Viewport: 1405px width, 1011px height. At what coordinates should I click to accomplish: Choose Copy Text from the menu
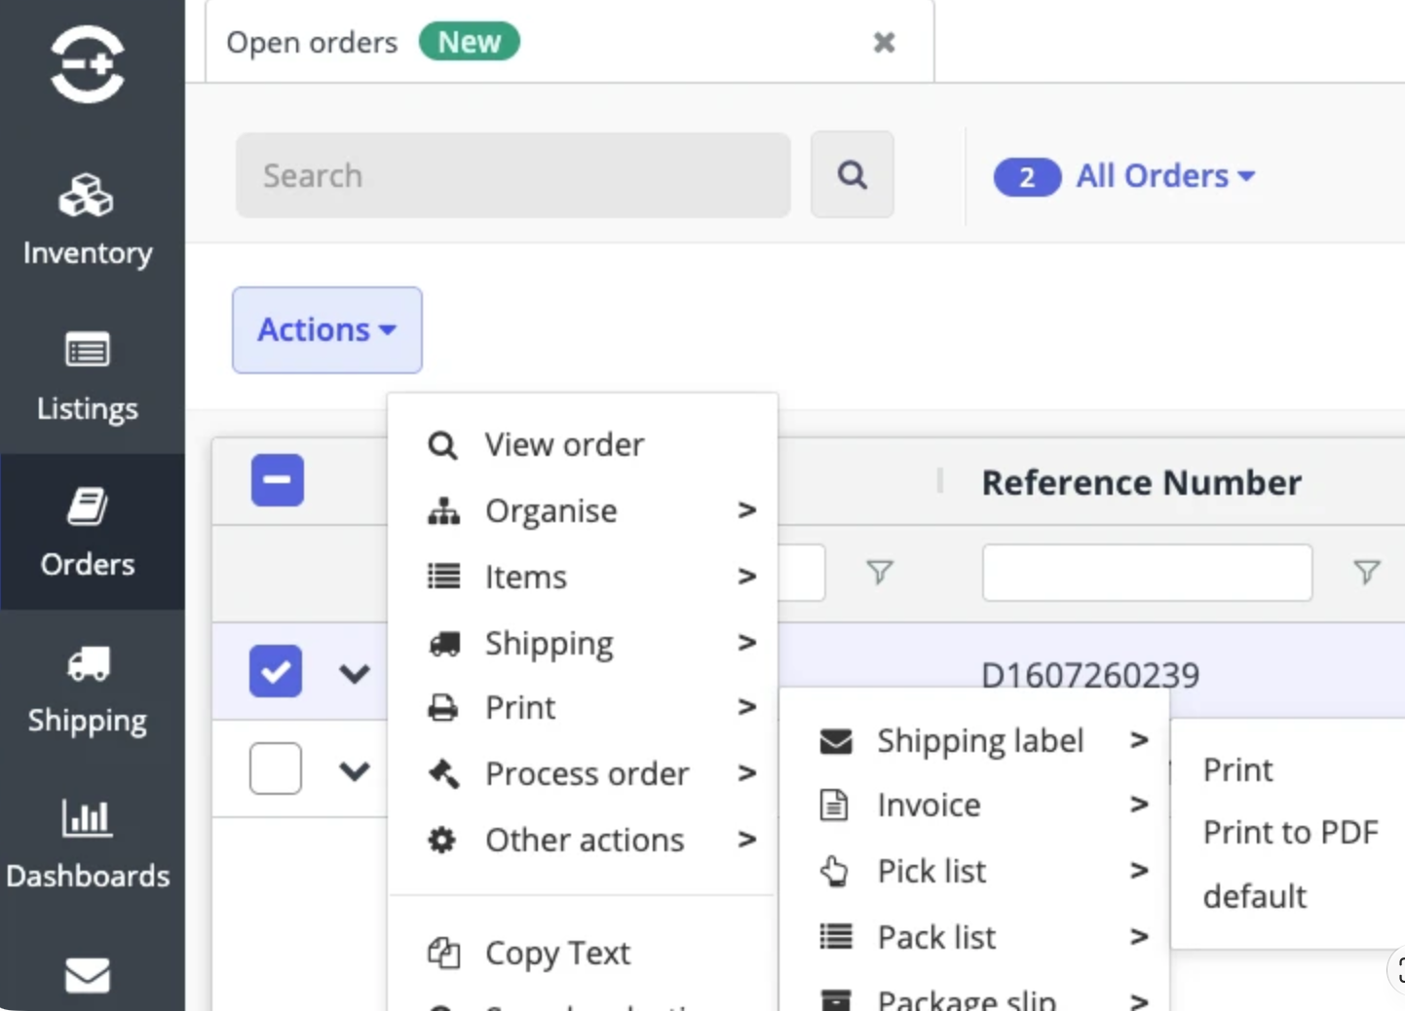pos(583,953)
